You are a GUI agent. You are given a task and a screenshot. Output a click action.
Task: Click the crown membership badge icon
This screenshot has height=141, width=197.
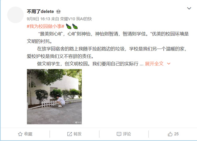[58, 11]
